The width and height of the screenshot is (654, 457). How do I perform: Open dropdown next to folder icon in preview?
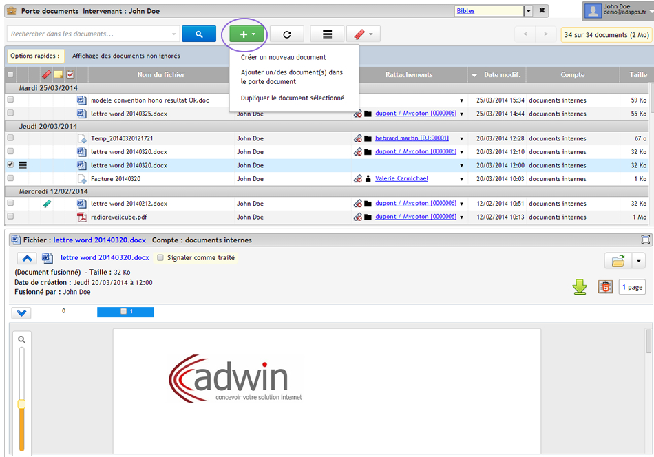coord(639,261)
